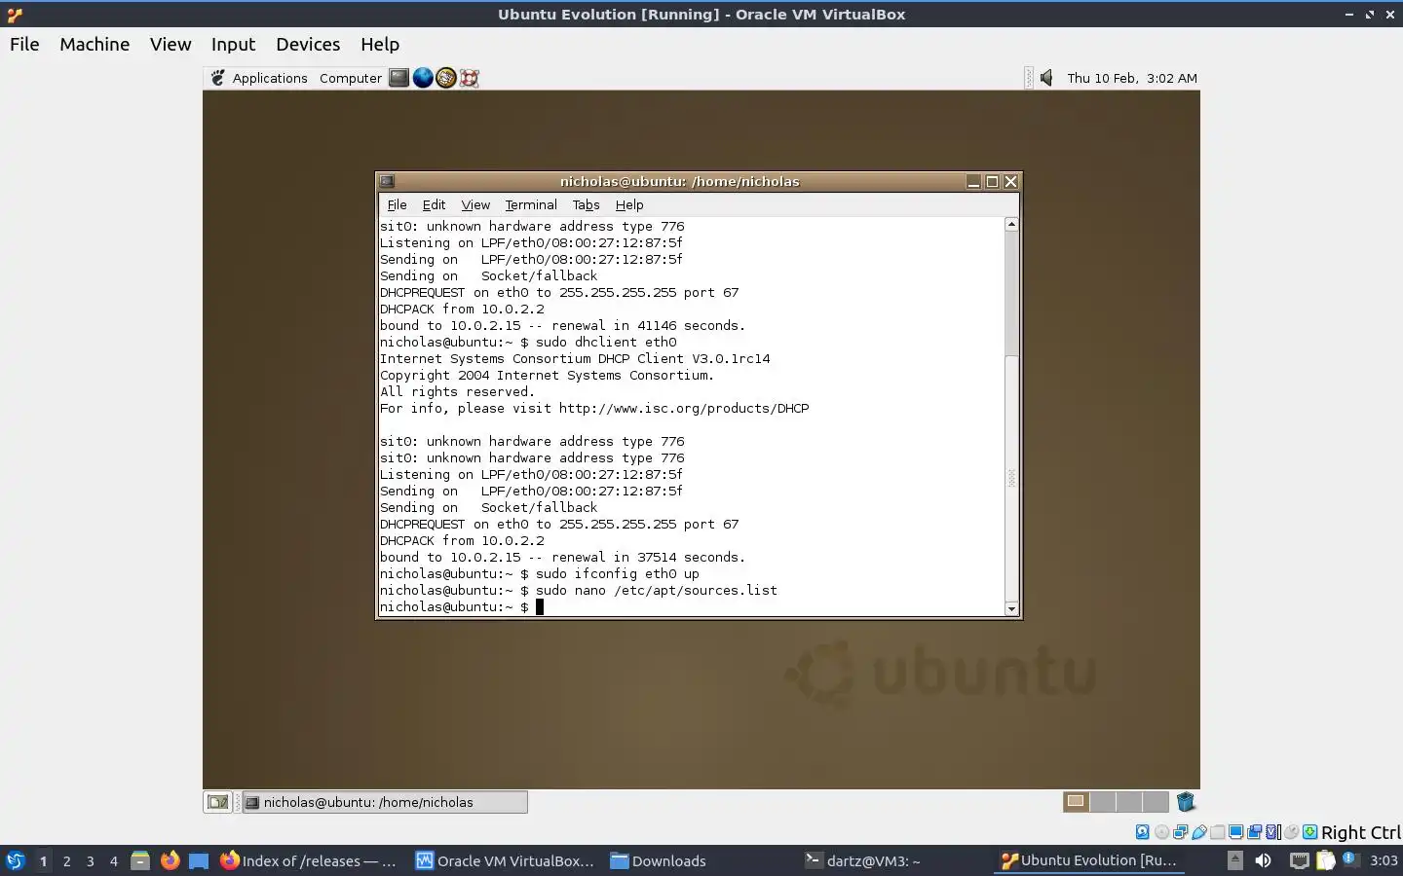Click host removable media eject icon
The width and height of the screenshot is (1403, 876).
[x=1234, y=860]
